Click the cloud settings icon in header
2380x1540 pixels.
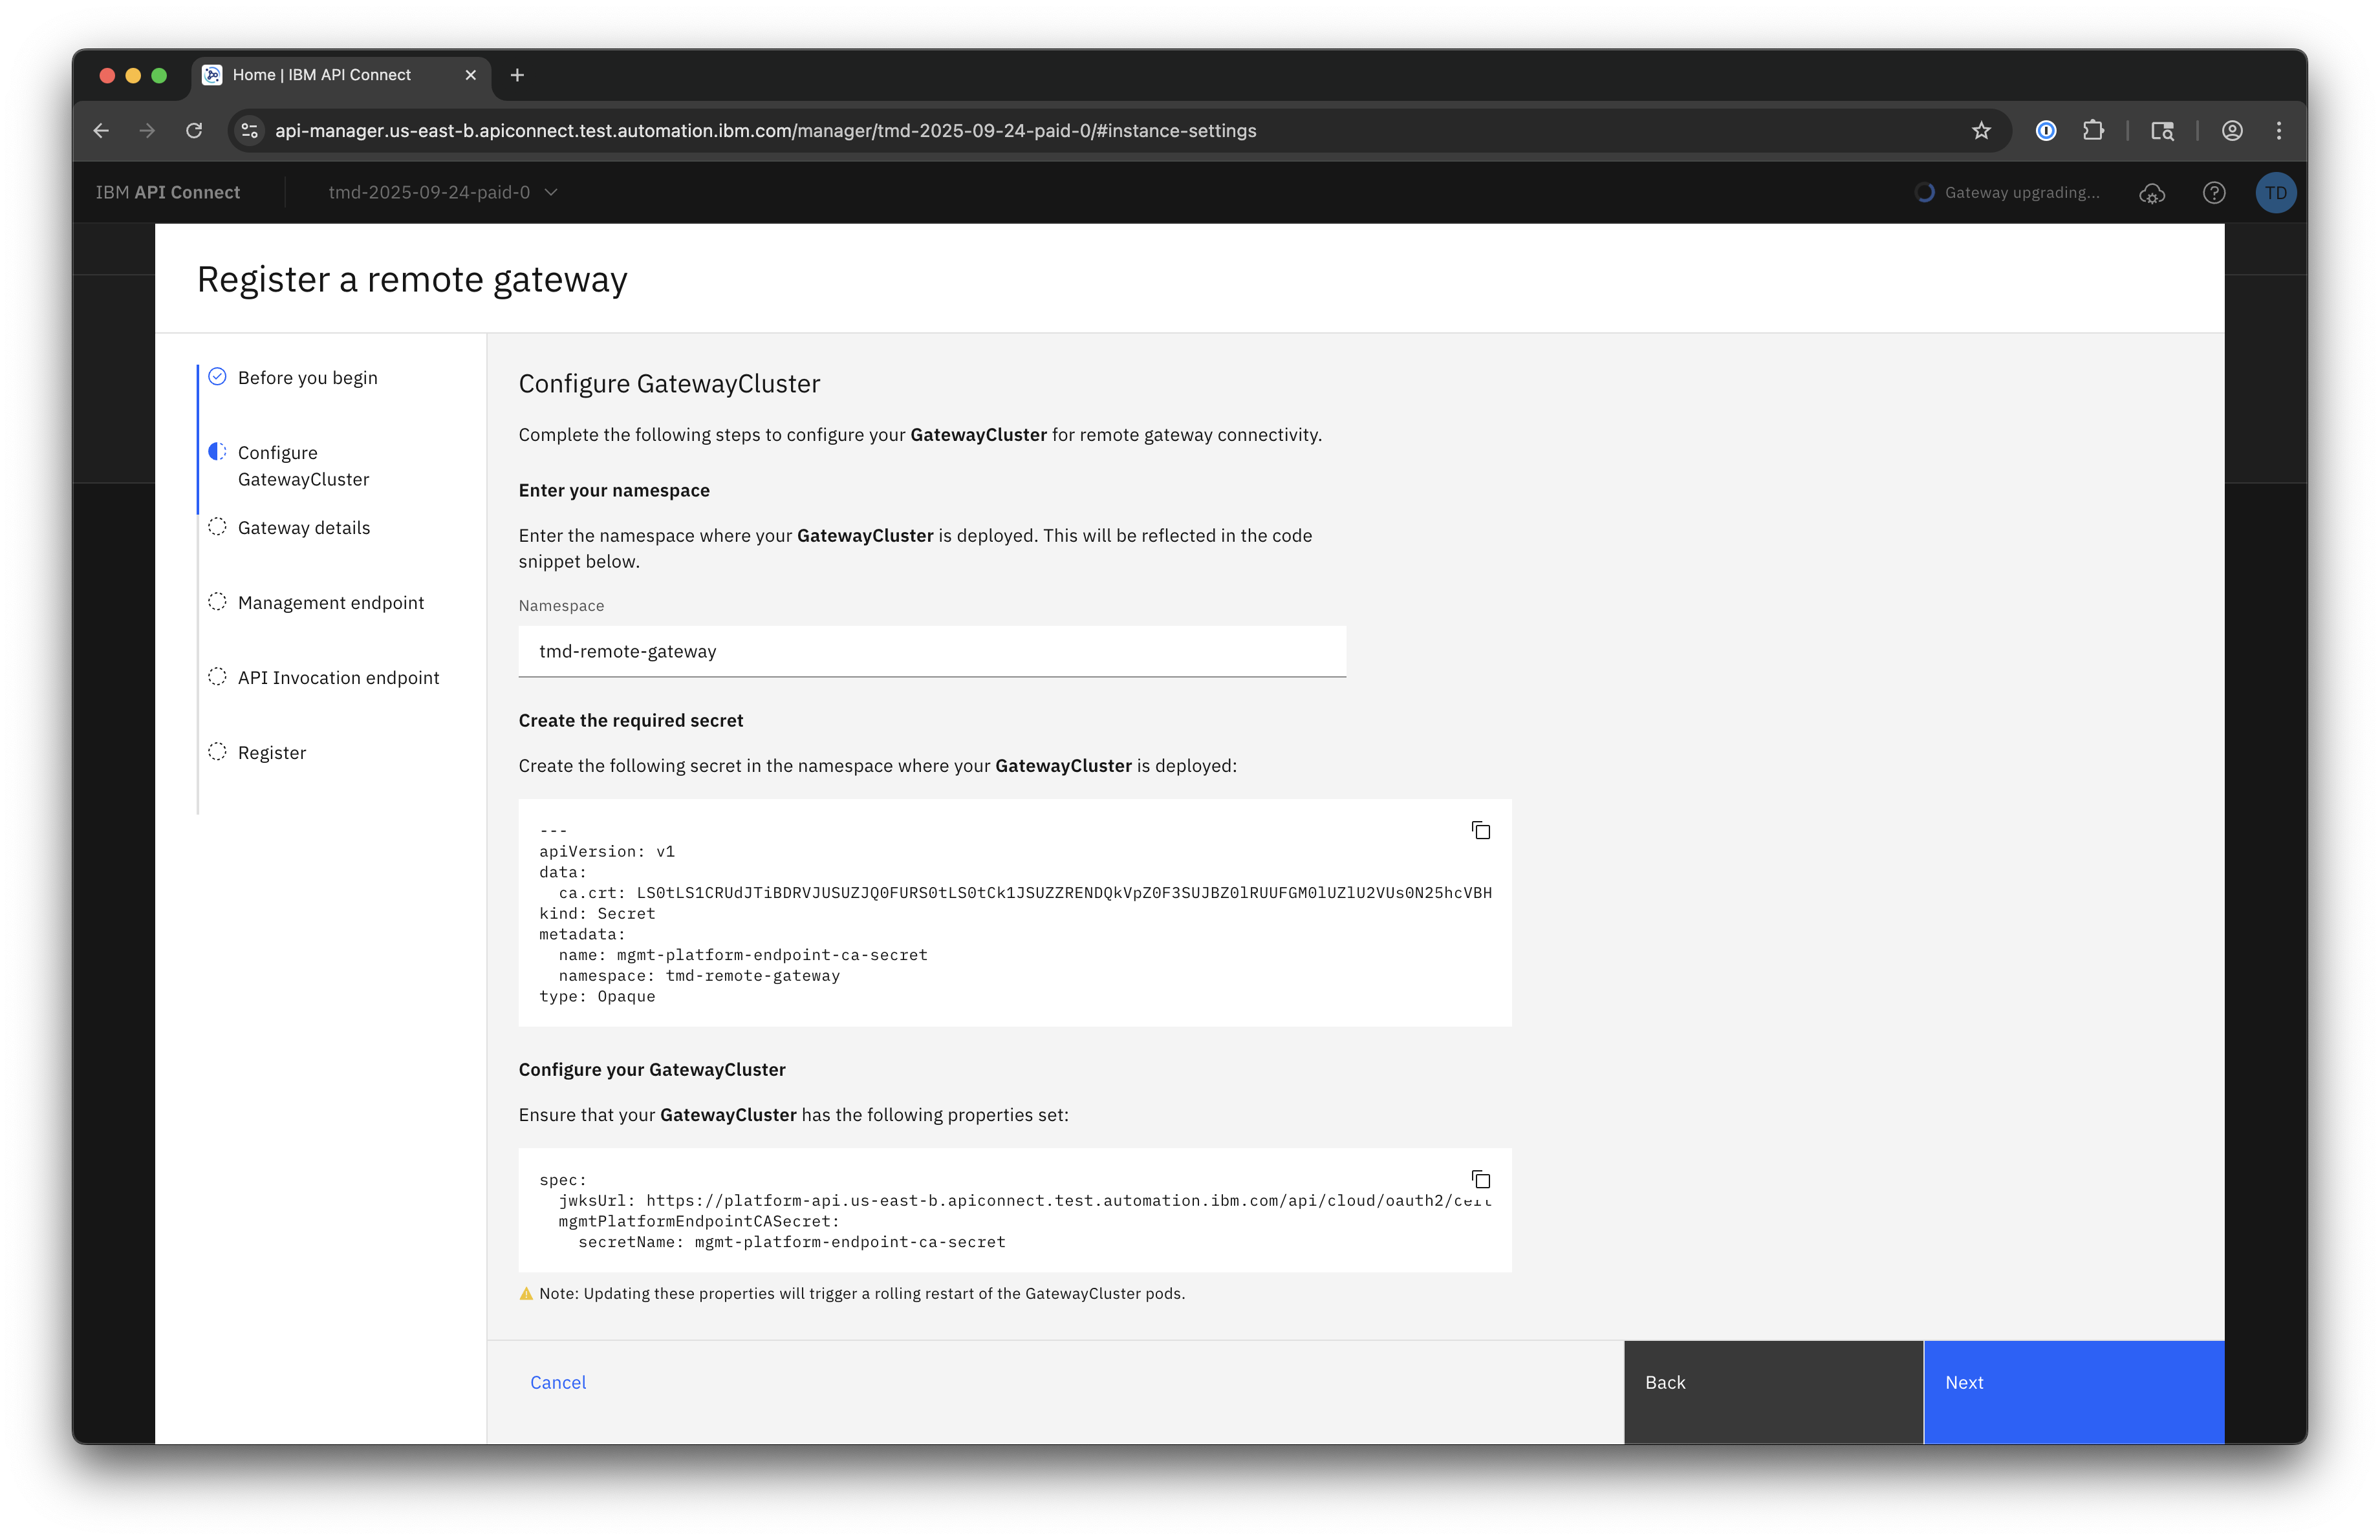coord(2151,193)
